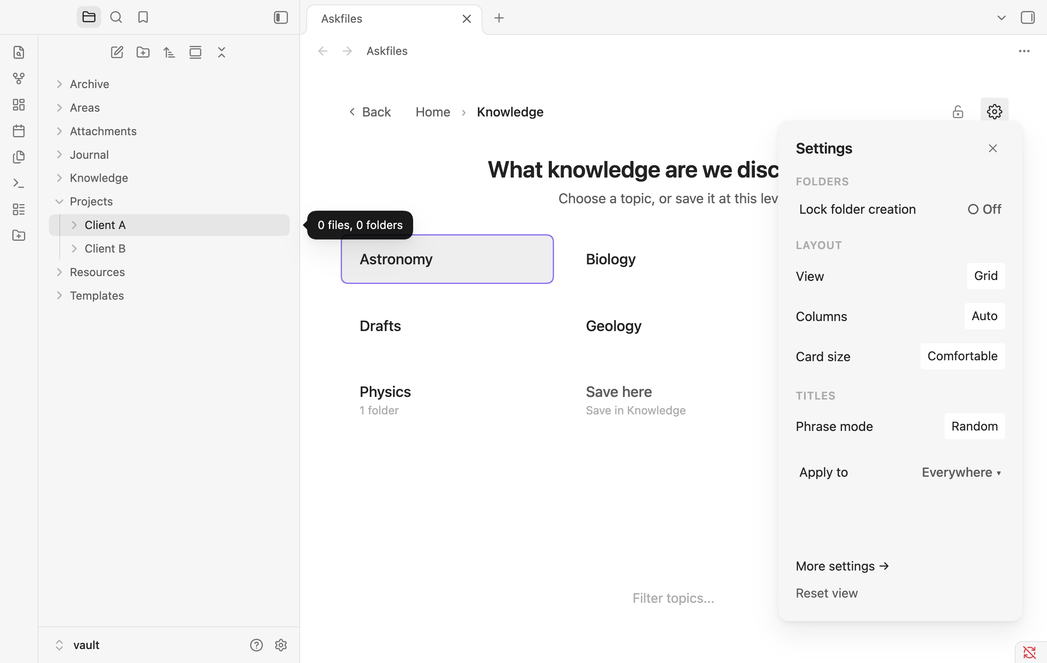Click the Askfiles settings gear icon
Viewport: 1047px width, 663px height.
pos(995,112)
